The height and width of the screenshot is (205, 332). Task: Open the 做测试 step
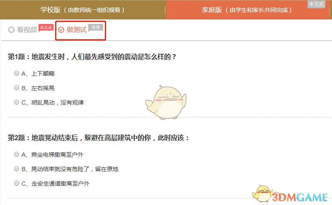(x=77, y=30)
